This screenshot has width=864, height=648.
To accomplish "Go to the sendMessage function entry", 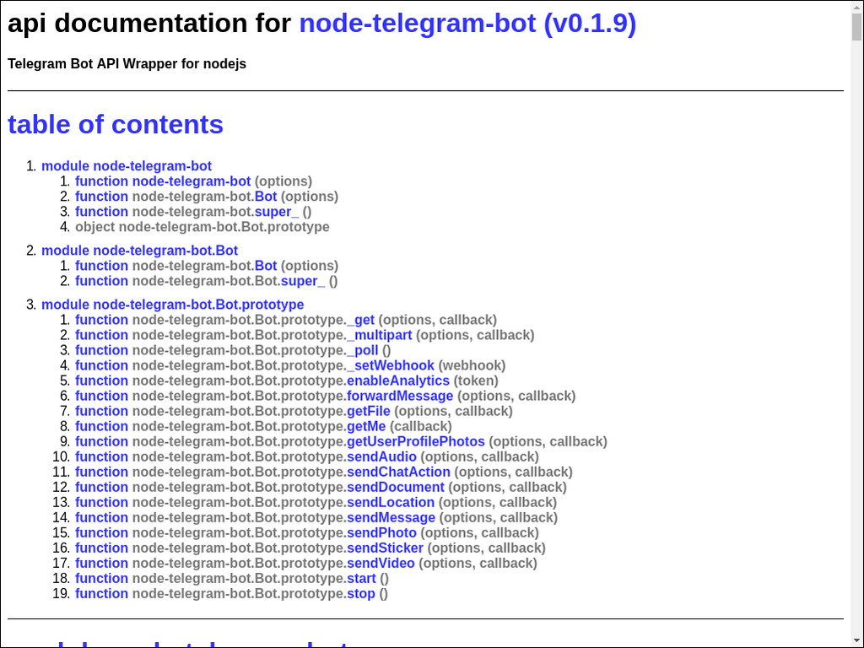I will (x=316, y=518).
